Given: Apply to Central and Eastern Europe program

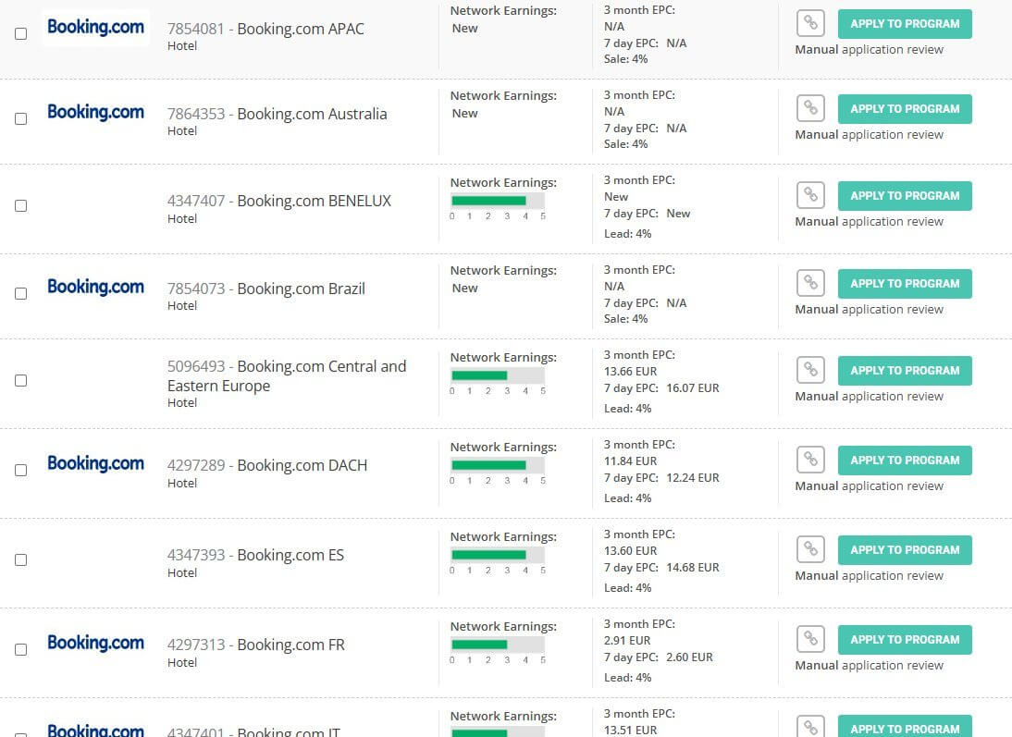Looking at the screenshot, I should coord(905,371).
